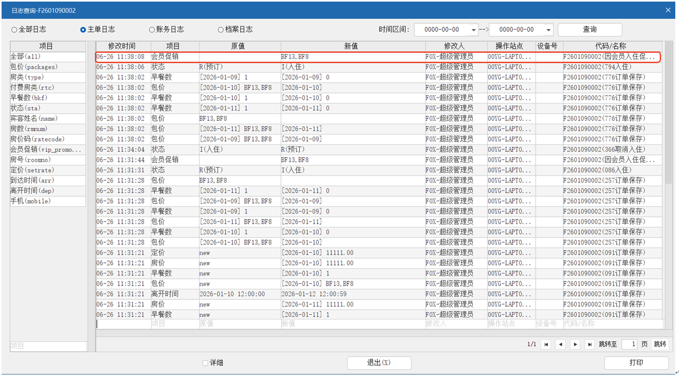Select 房价码(ratecode) in the item list
This screenshot has width=679, height=375.
coord(48,139)
